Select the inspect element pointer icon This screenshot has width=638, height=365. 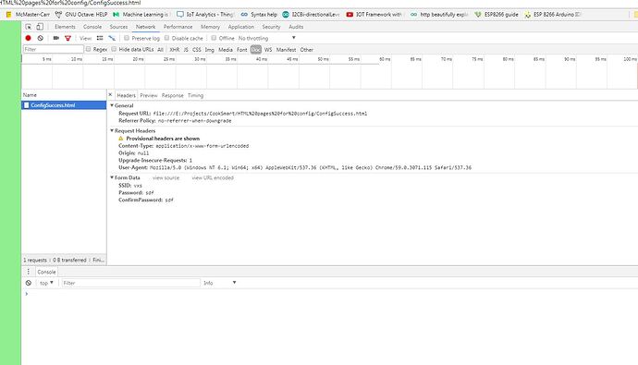[x=28, y=27]
